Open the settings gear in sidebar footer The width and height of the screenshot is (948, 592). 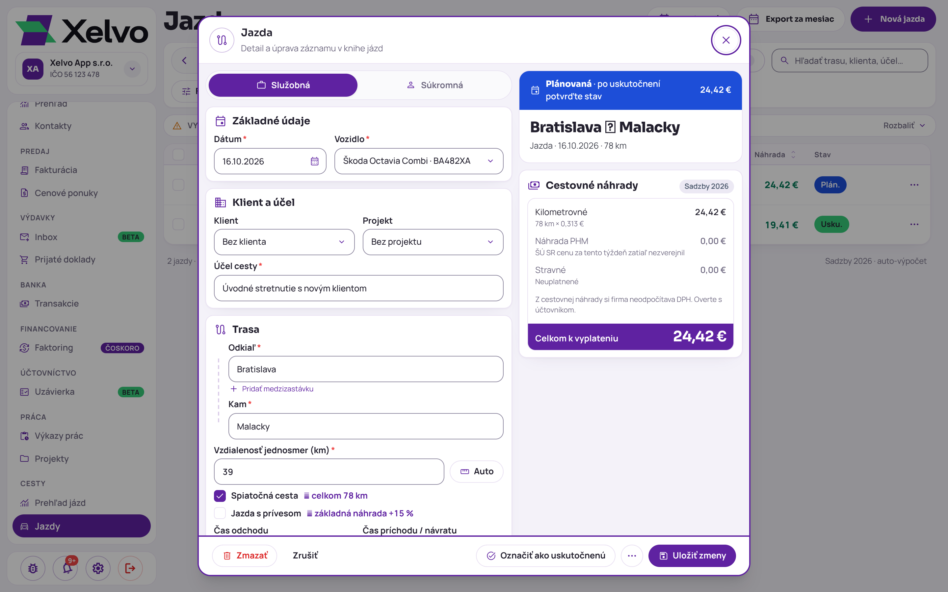pos(98,568)
